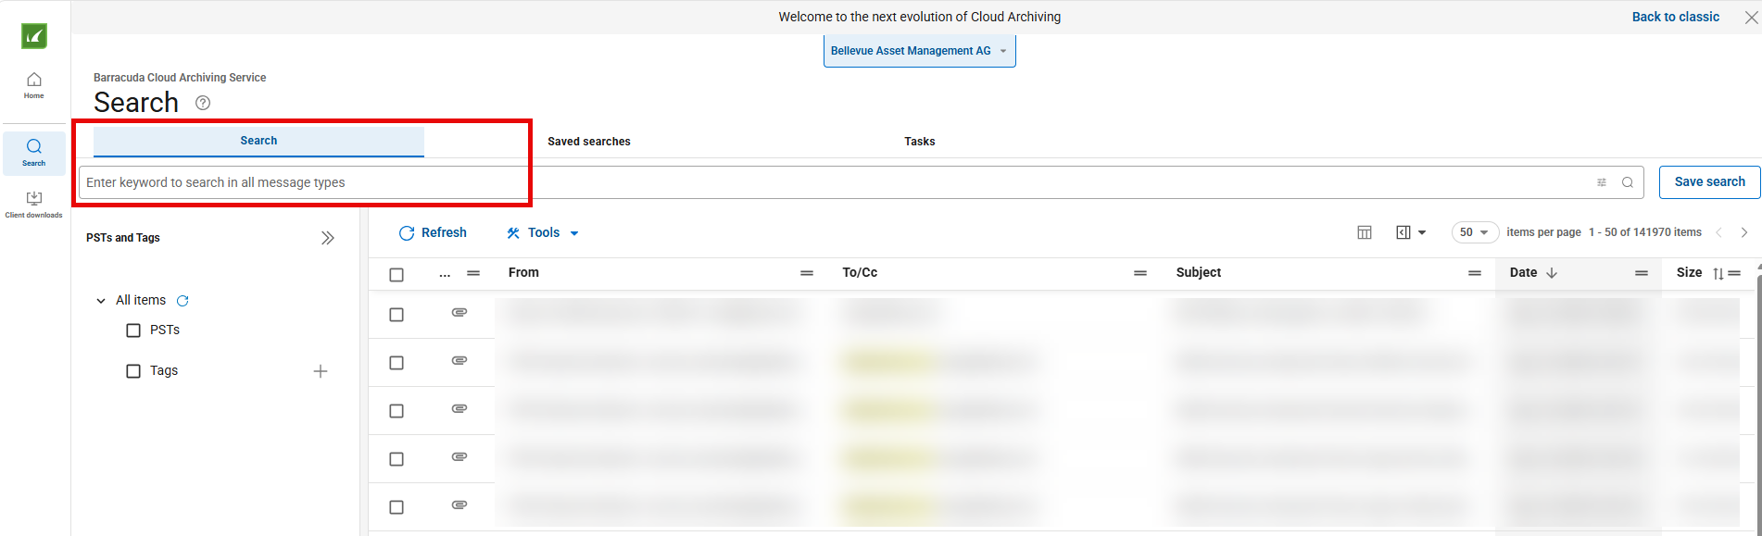Click the Save search button

1709,182
